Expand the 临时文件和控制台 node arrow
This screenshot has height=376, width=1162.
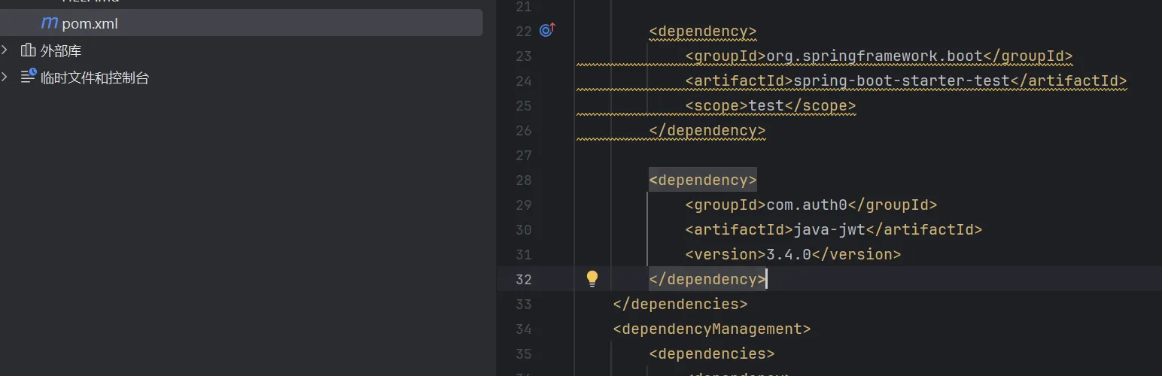[x=5, y=77]
